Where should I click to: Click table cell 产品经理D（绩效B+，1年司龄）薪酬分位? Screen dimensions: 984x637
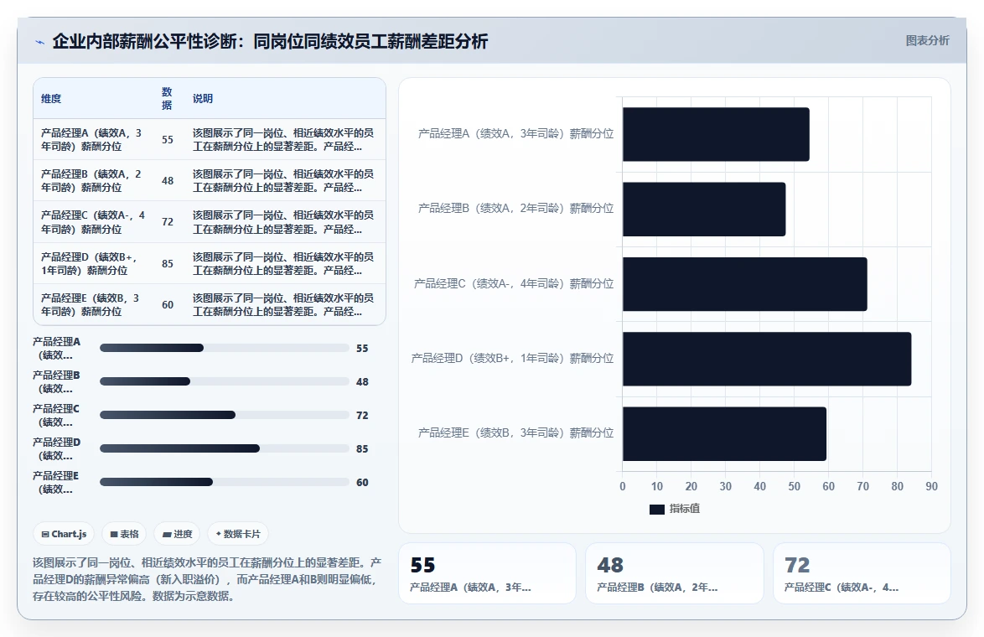pos(94,263)
